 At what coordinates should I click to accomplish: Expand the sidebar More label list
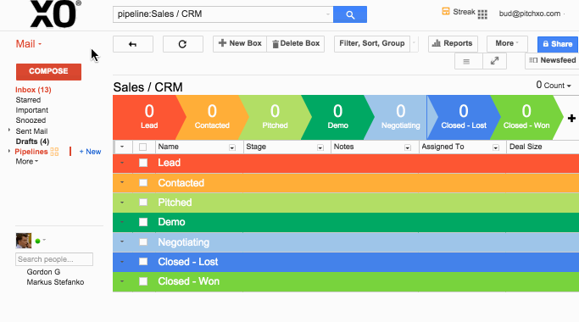26,161
